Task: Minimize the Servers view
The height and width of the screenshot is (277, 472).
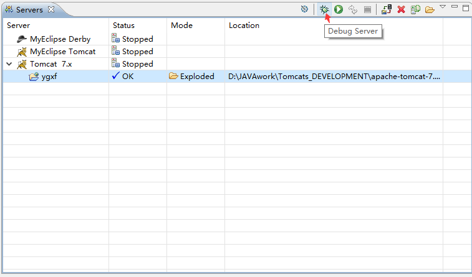Action: click(x=455, y=6)
